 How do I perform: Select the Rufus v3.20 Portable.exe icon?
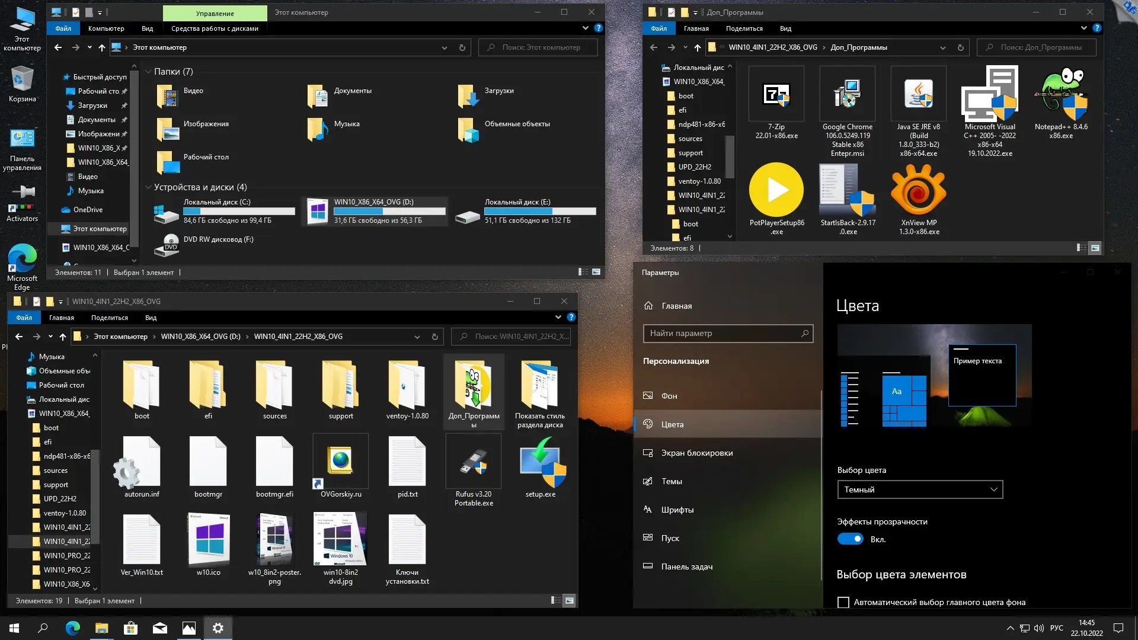474,462
